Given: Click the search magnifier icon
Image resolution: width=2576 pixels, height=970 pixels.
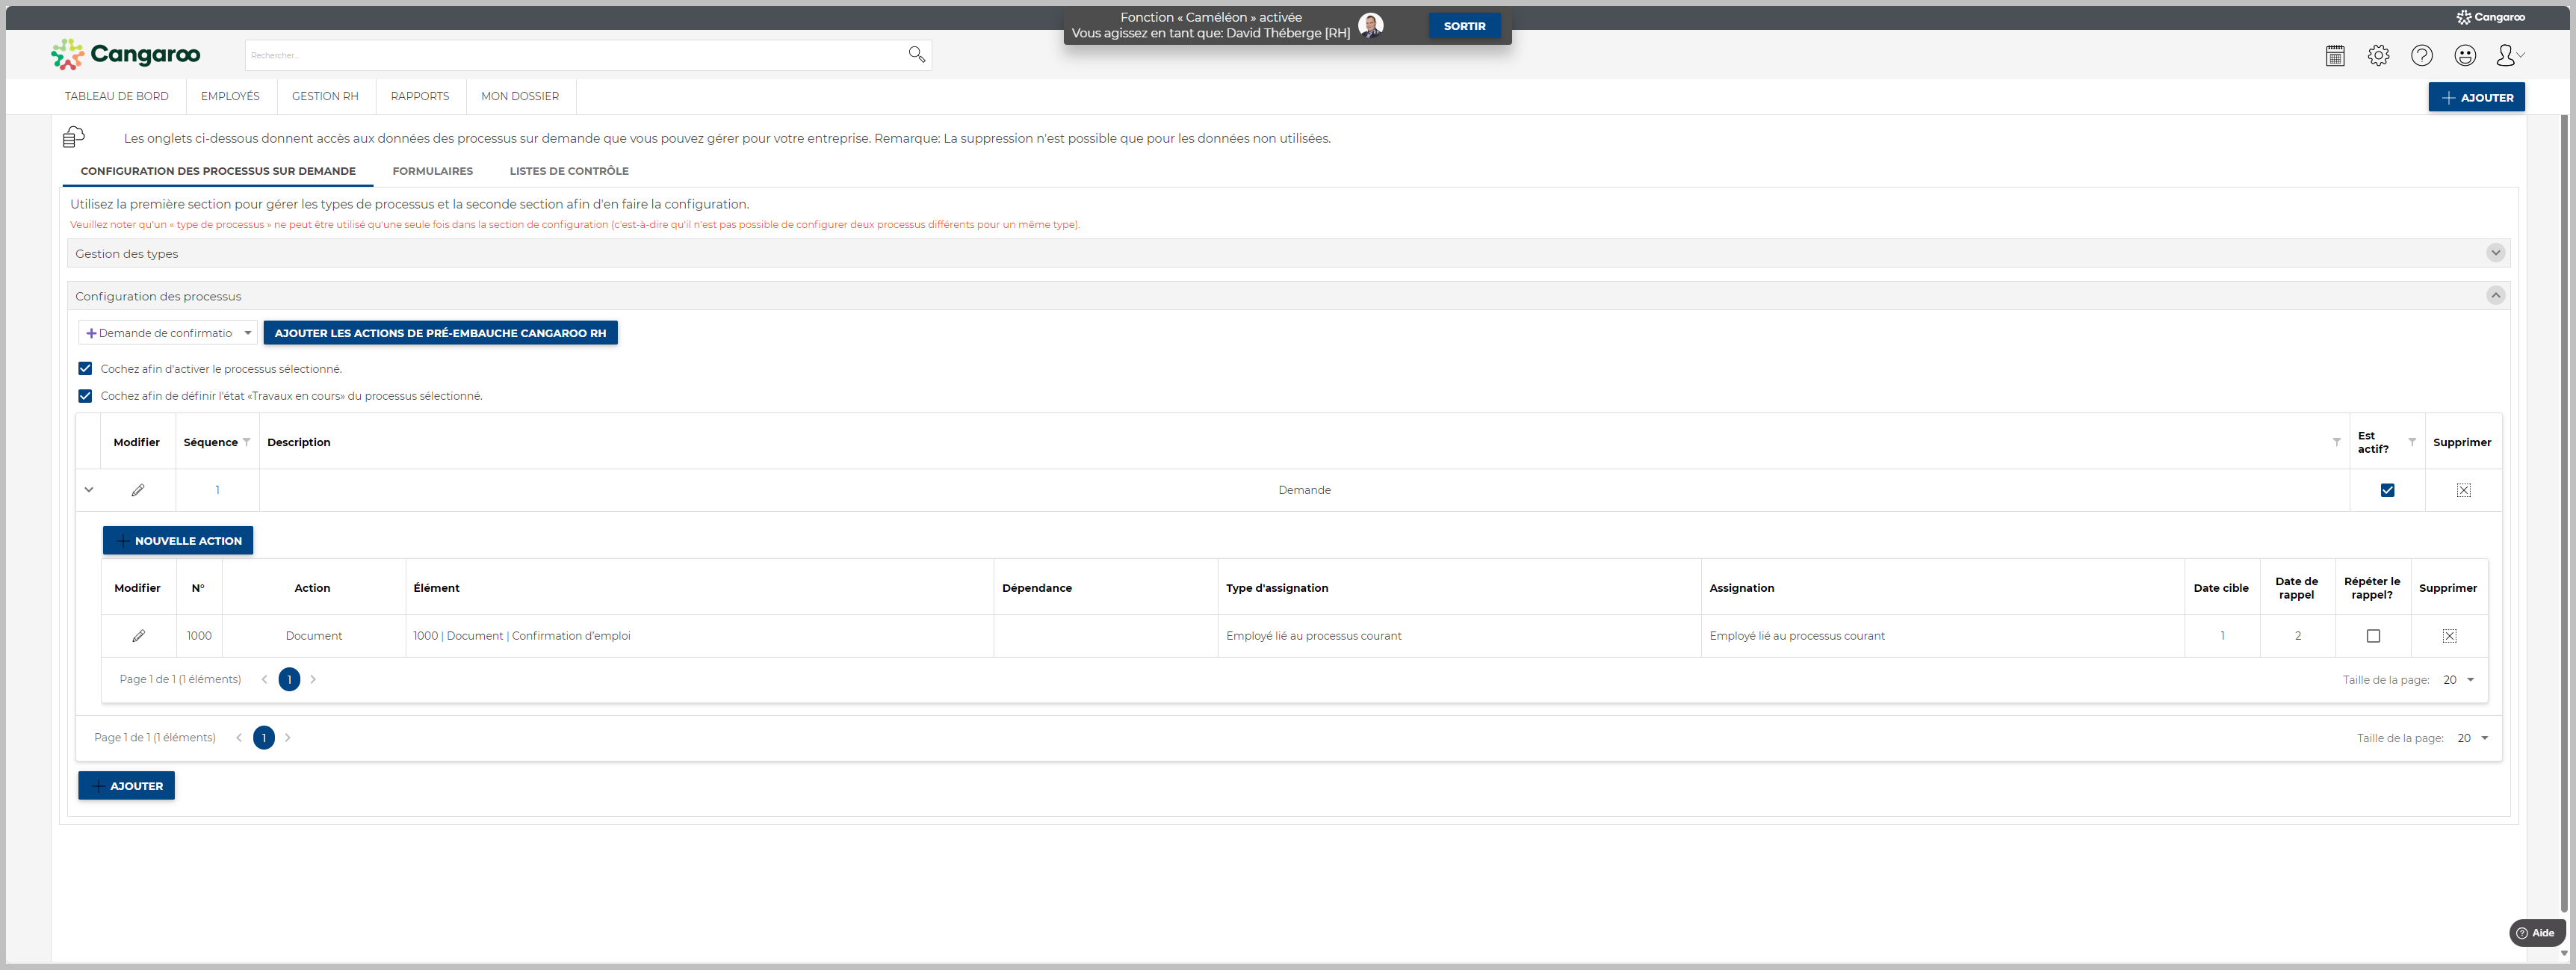Looking at the screenshot, I should [916, 55].
